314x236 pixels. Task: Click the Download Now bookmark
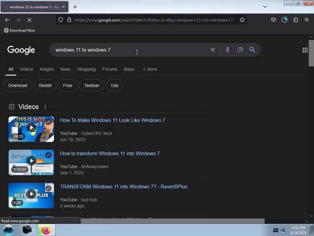point(19,30)
